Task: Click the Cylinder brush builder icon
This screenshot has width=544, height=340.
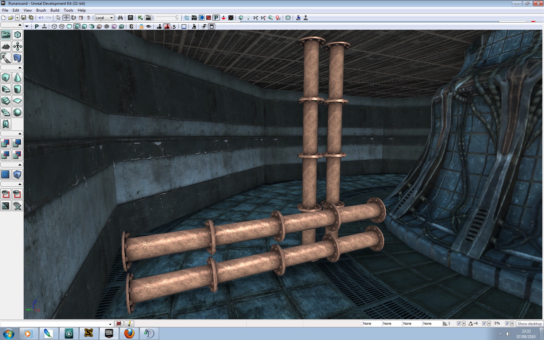Action: [17, 89]
